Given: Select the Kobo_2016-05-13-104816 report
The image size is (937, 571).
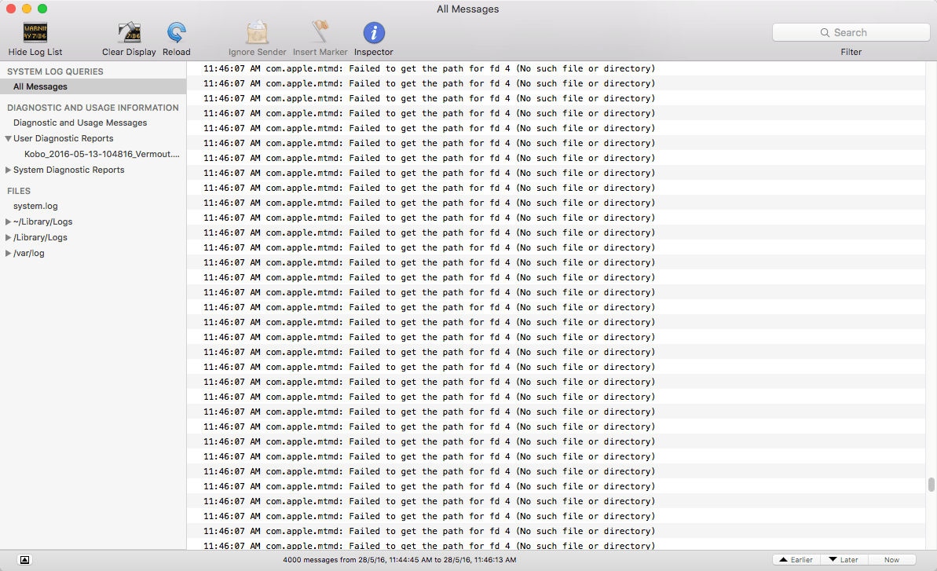Looking at the screenshot, I should tap(101, 154).
